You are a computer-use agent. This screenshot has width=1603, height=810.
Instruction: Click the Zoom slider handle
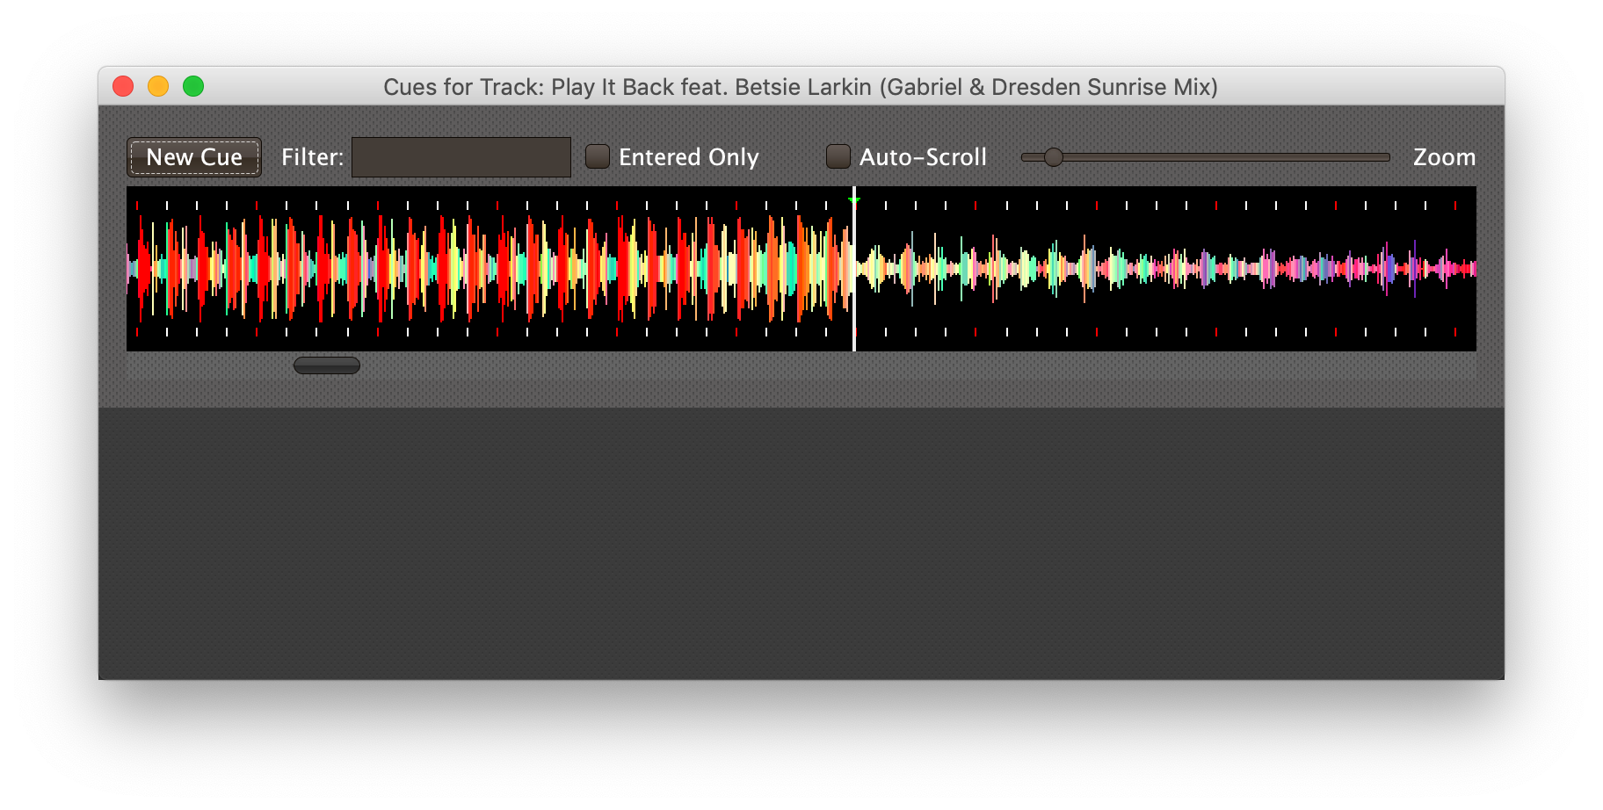pyautogui.click(x=1054, y=157)
